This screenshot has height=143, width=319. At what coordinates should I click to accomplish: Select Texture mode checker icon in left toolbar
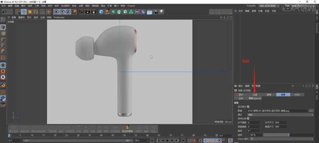click(x=3, y=33)
